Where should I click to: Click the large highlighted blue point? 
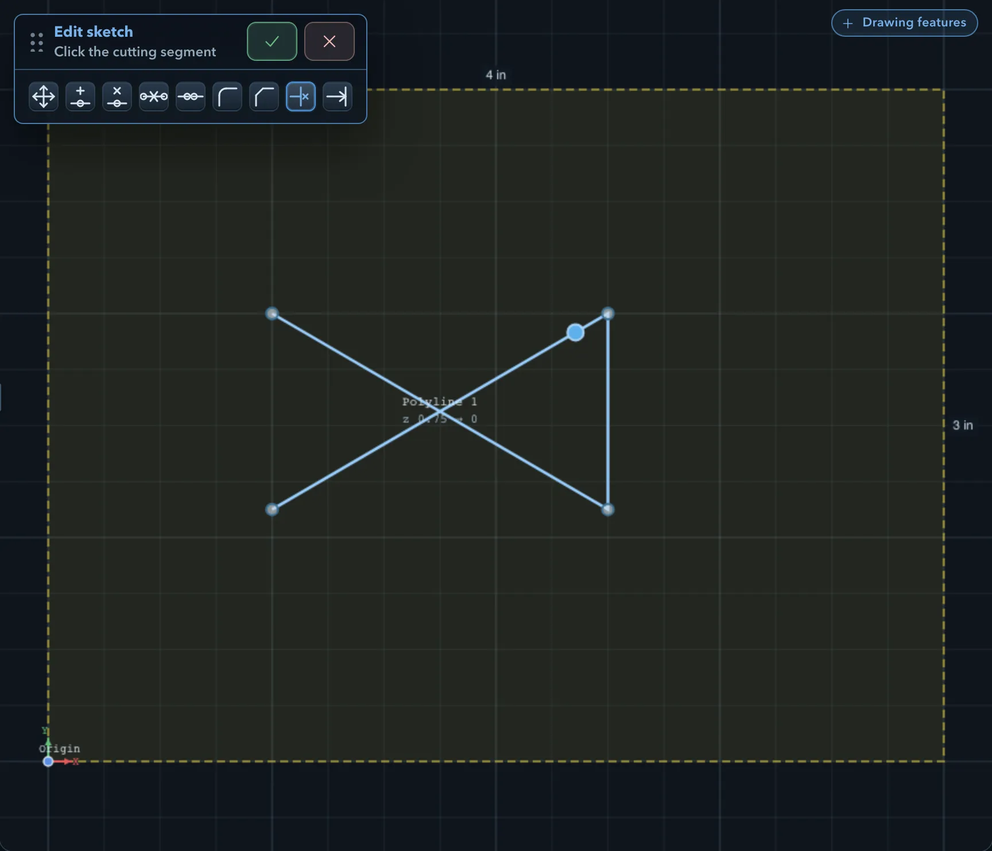(575, 332)
